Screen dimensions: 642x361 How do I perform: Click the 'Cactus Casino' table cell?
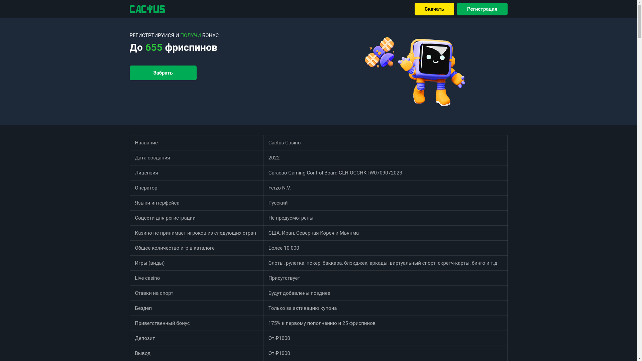pos(385,143)
